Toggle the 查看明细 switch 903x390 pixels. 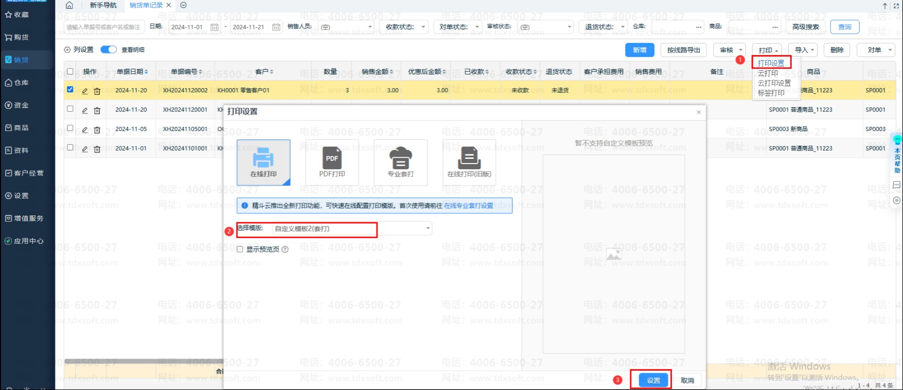pos(108,50)
